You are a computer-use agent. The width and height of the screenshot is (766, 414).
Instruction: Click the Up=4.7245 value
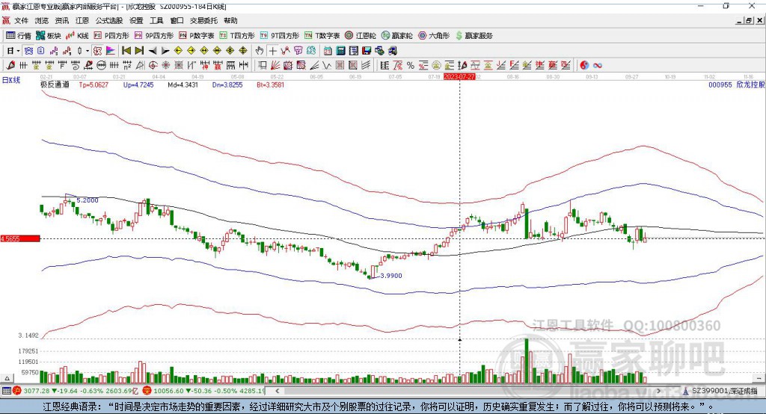(138, 84)
